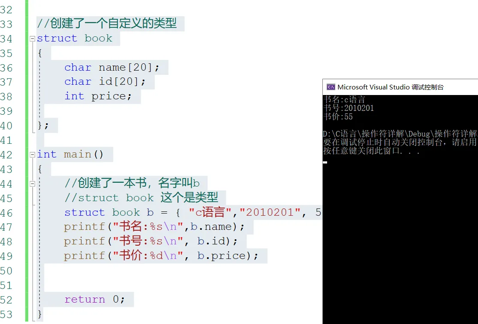This screenshot has height=324, width=478.
Task: Click the printf call printing b.price
Action: coord(161,256)
